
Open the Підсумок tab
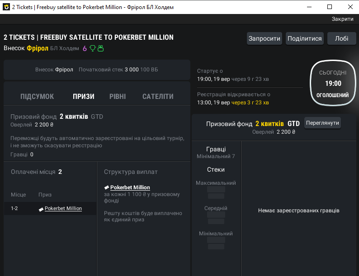click(x=37, y=97)
